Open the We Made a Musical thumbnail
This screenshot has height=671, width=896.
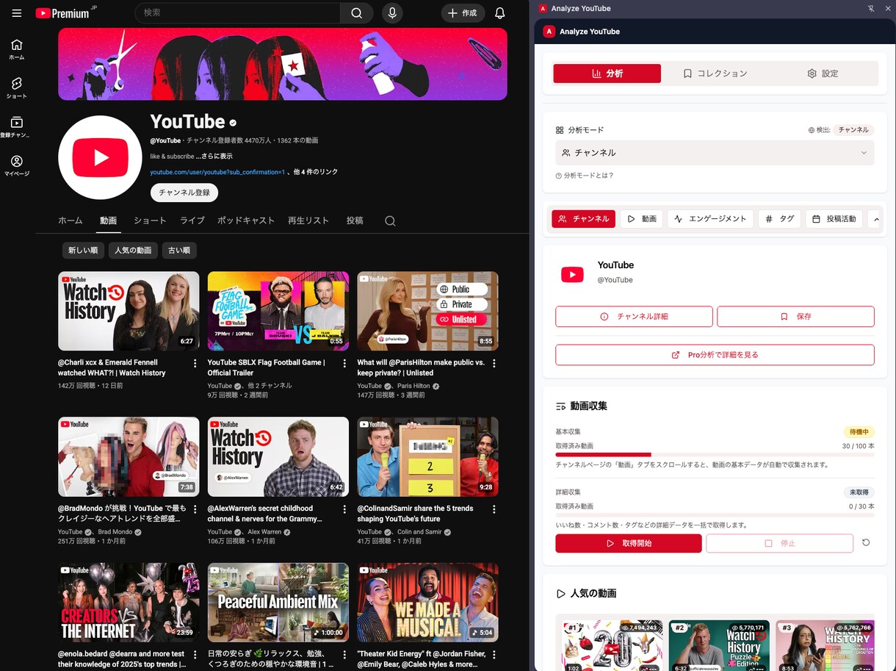coord(428,603)
